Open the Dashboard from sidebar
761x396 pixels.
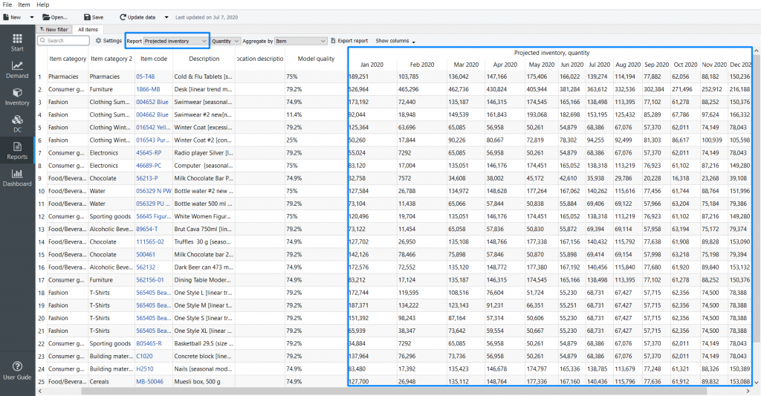(x=17, y=178)
